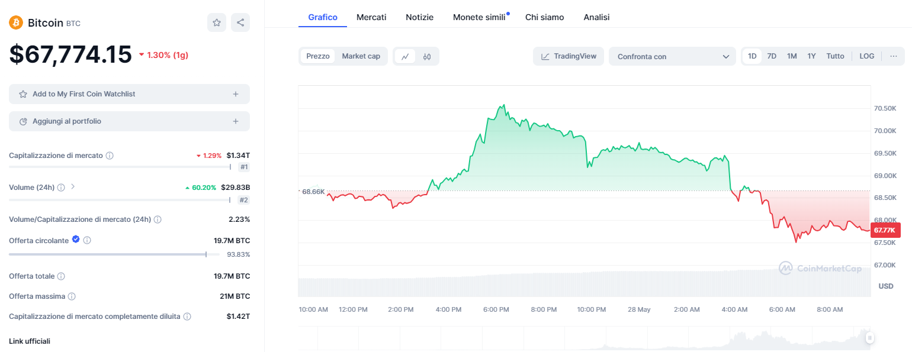
Task: Switch to candlestick chart icon
Action: (427, 56)
